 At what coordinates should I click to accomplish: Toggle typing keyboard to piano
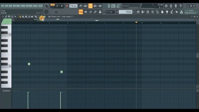(81, 12)
